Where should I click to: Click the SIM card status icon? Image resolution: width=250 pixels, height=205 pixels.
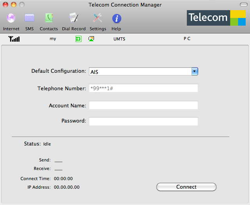pyautogui.click(x=91, y=39)
